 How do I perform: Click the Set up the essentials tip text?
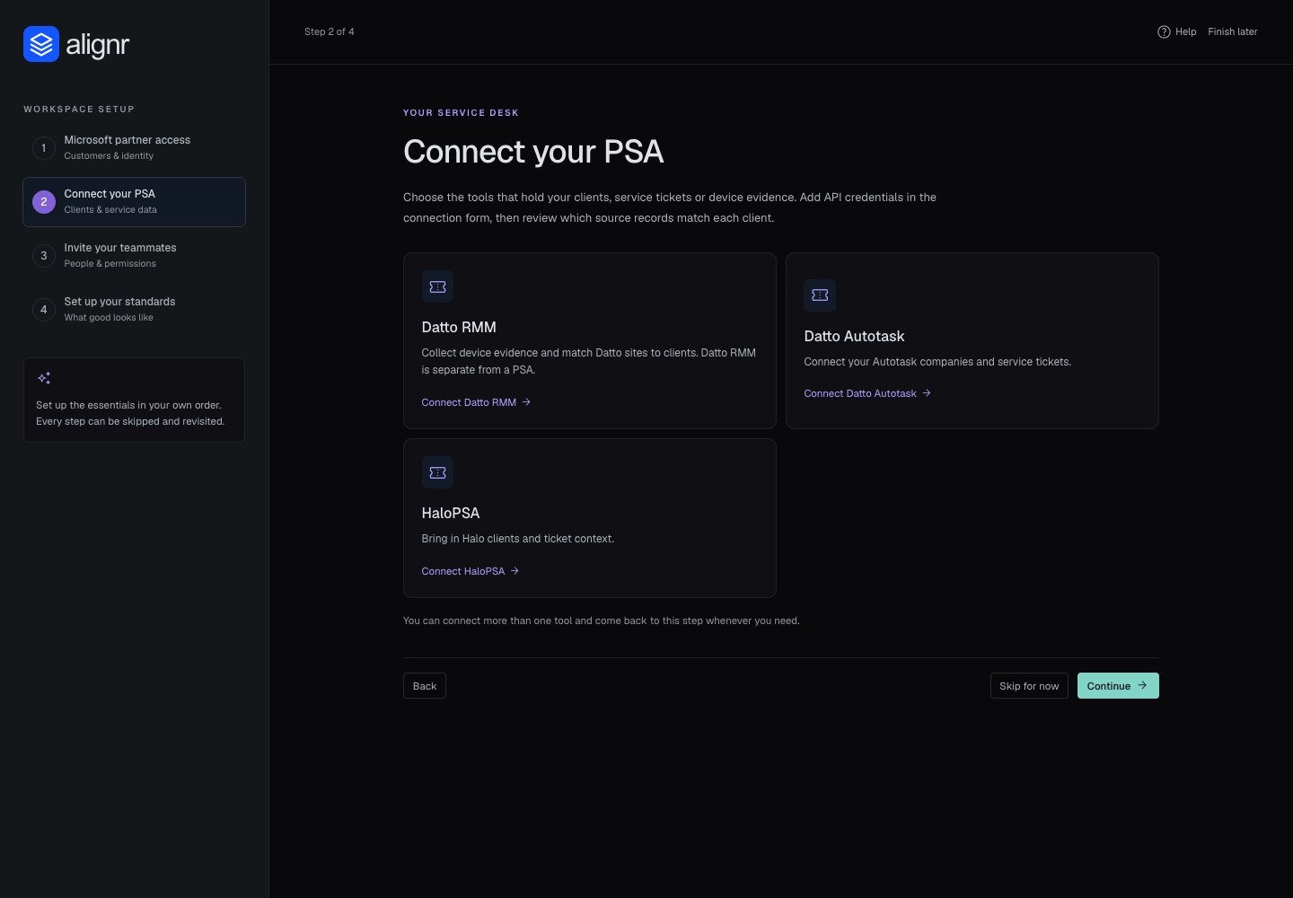click(130, 413)
